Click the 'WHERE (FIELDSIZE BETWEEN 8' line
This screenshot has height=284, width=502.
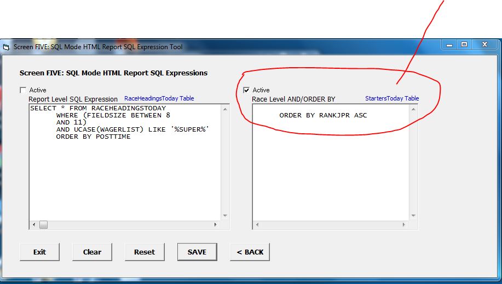[113, 115]
